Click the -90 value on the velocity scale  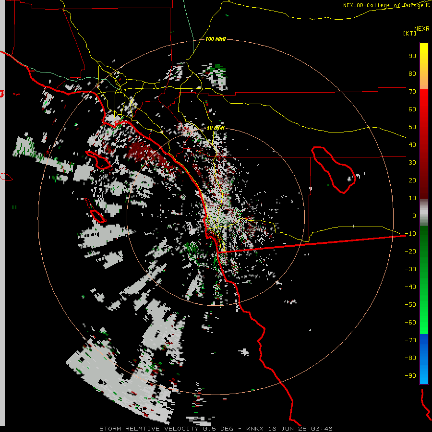pyautogui.click(x=410, y=376)
